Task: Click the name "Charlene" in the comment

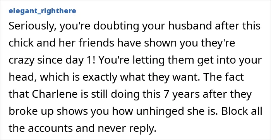Action: [53, 94]
